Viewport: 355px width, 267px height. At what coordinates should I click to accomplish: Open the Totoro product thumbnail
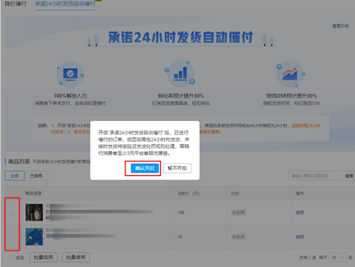34,212
